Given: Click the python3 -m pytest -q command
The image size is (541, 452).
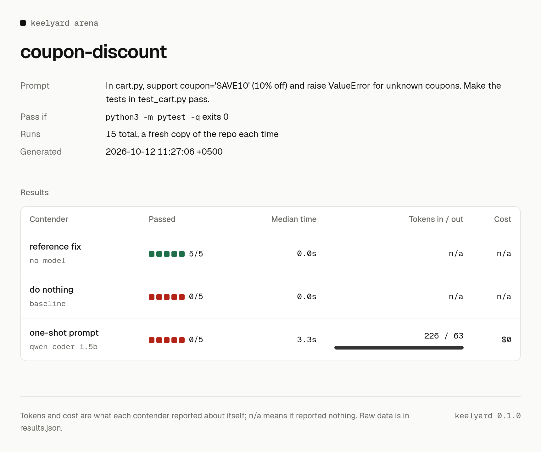Looking at the screenshot, I should coord(153,117).
